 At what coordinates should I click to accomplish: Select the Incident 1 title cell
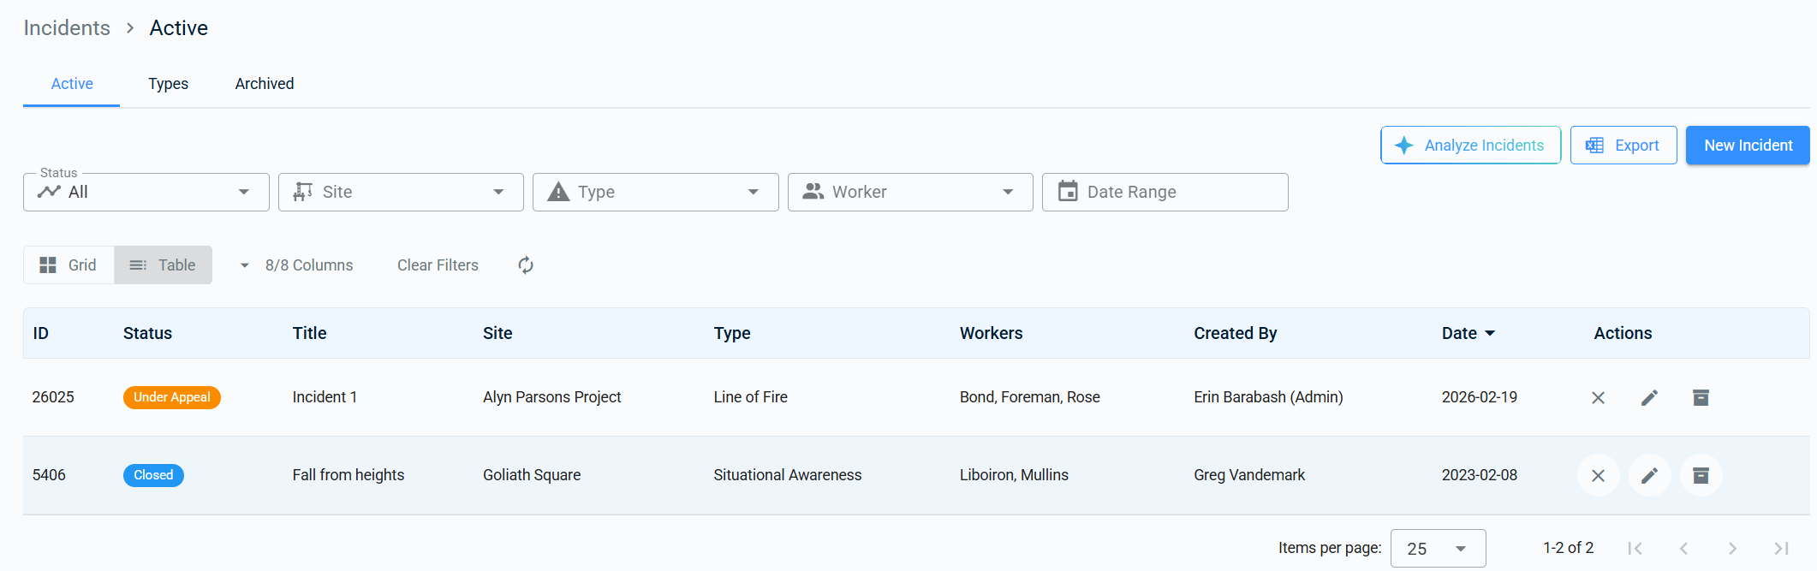coord(325,397)
